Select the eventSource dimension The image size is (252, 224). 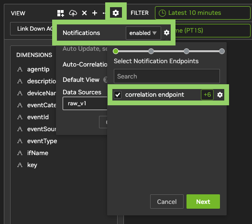tap(42, 129)
